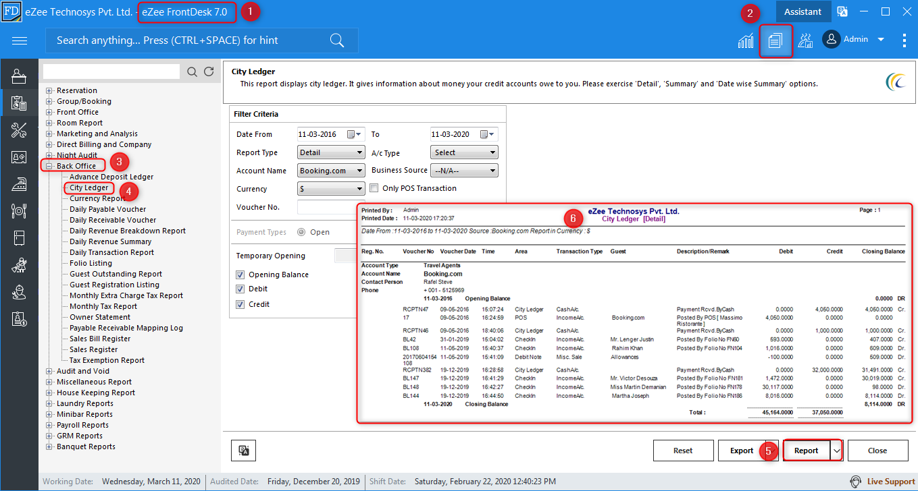
Task: Open the To date calendar picker
Action: (488, 134)
